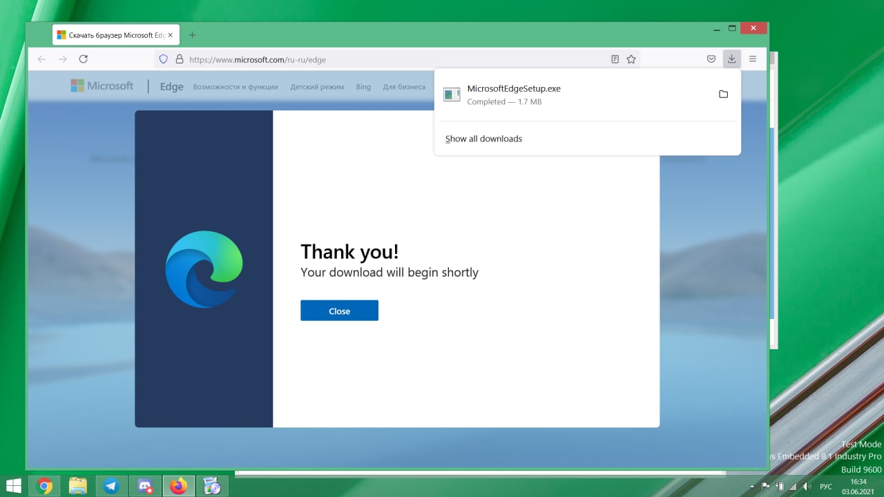Reload the current page
Image resolution: width=884 pixels, height=497 pixels.
tap(84, 59)
